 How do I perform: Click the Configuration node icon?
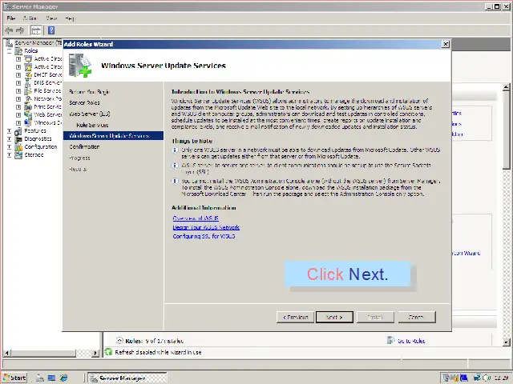point(18,147)
